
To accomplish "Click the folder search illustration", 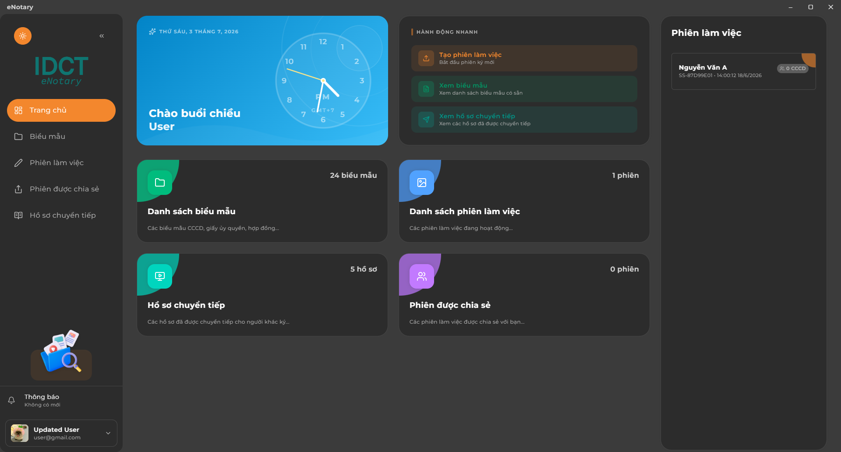I will point(61,355).
